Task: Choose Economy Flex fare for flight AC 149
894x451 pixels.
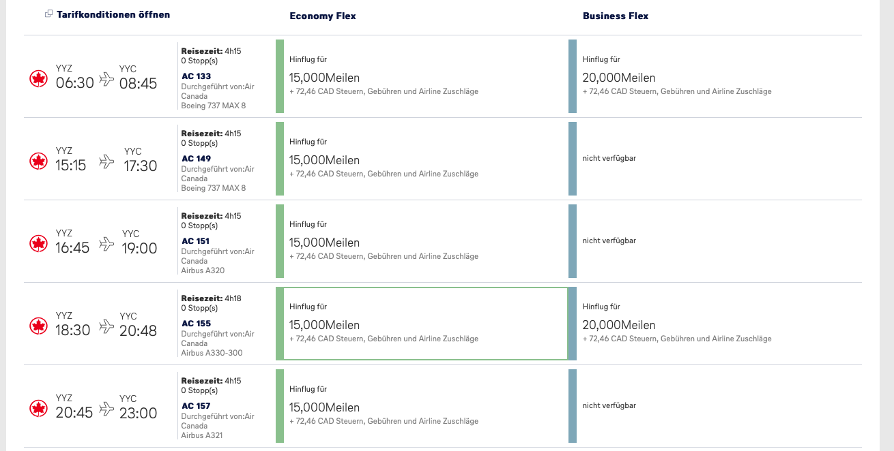Action: [423, 159]
